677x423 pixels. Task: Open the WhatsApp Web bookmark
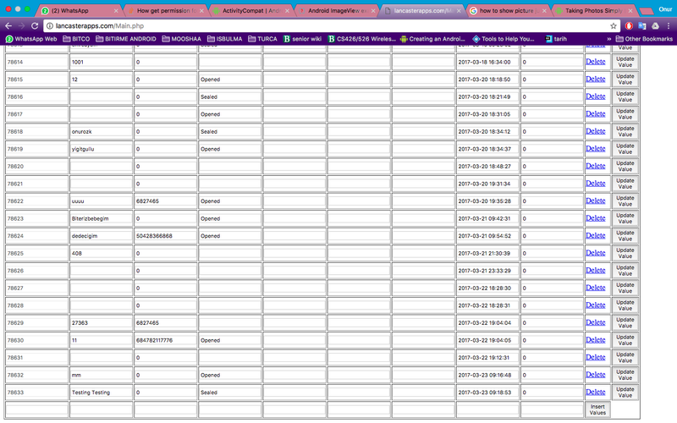tap(31, 39)
